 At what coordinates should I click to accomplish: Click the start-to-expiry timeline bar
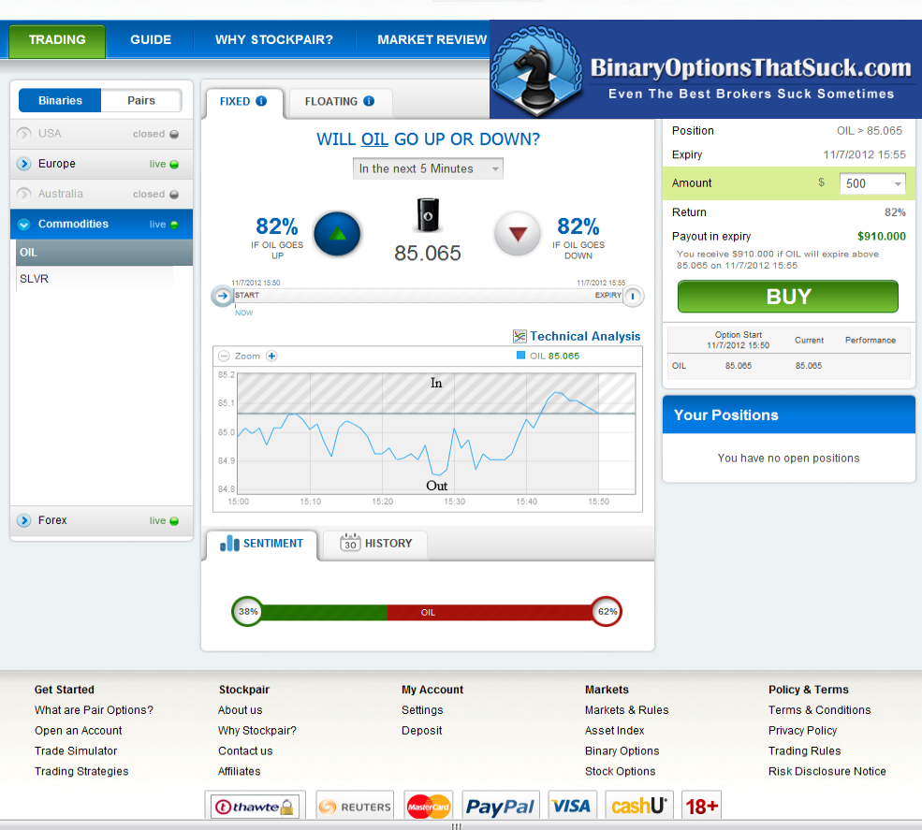click(x=428, y=295)
